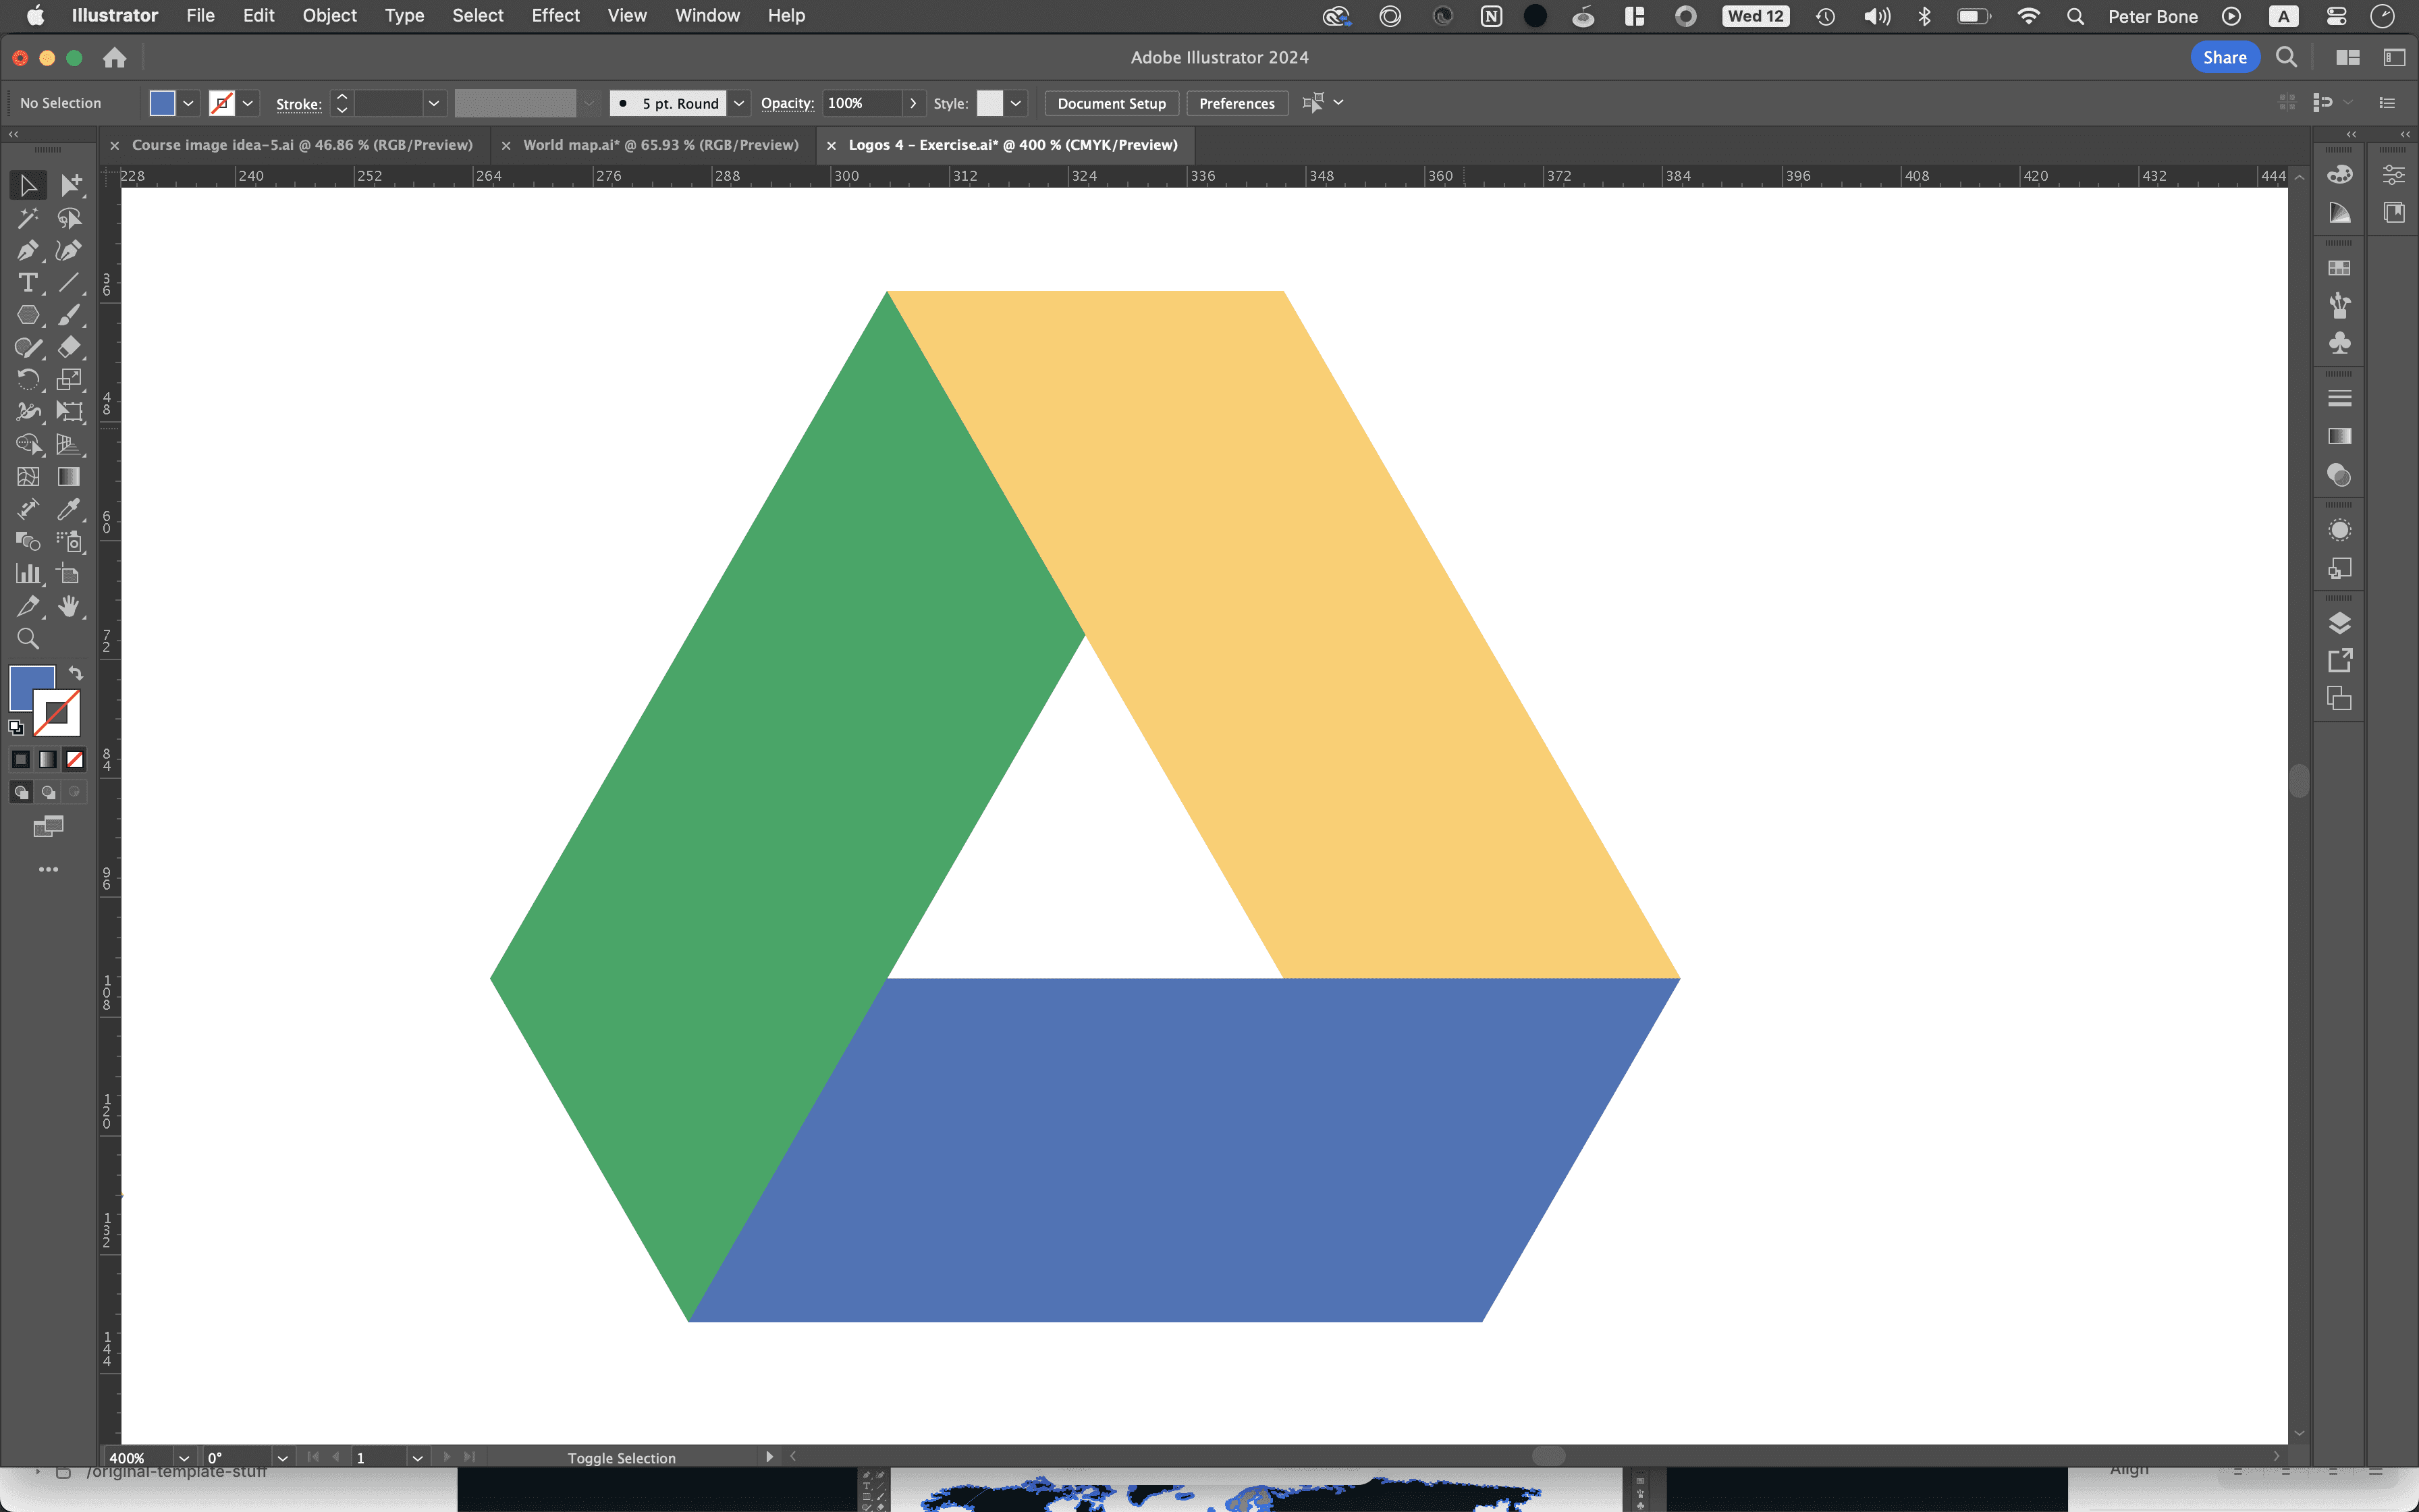This screenshot has width=2419, height=1512.
Task: Switch to Logos 4 – Exercise tab
Action: [1010, 144]
